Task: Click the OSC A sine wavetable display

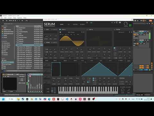Action: click(72, 41)
